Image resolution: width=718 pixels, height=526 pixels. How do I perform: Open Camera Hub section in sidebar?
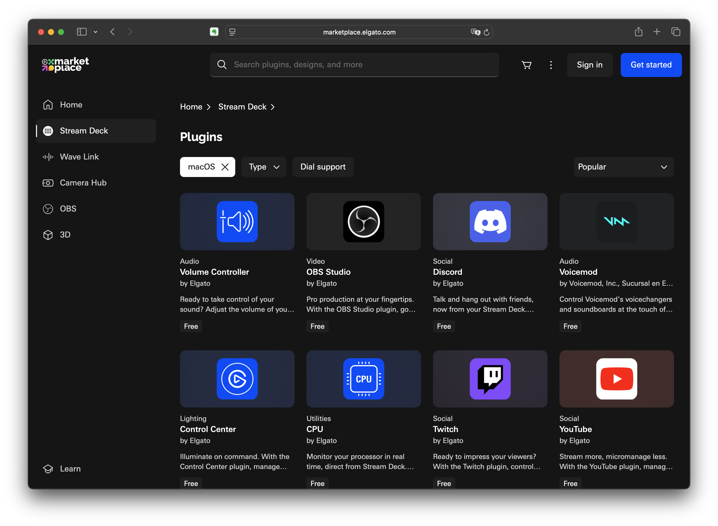[83, 183]
